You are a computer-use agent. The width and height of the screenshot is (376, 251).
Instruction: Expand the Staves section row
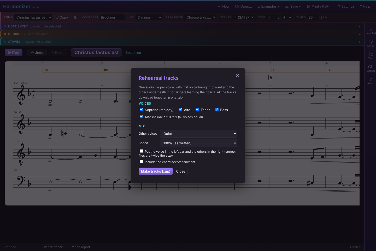(x=182, y=42)
